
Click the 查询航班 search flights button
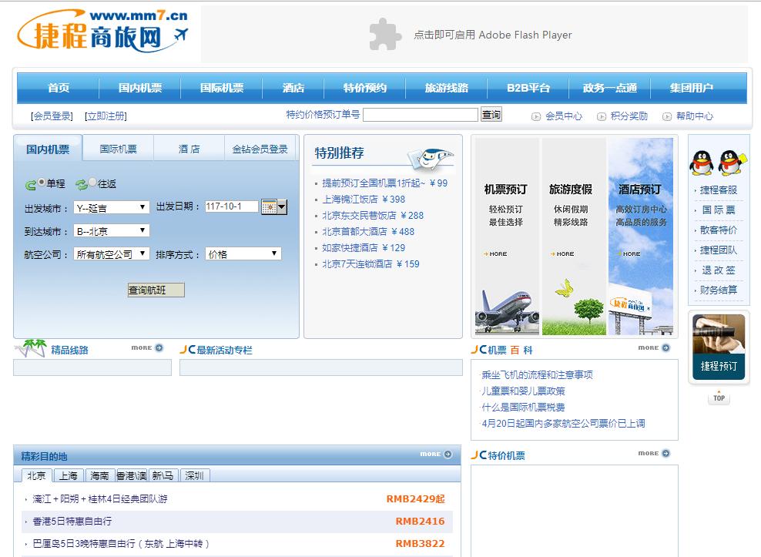[155, 289]
